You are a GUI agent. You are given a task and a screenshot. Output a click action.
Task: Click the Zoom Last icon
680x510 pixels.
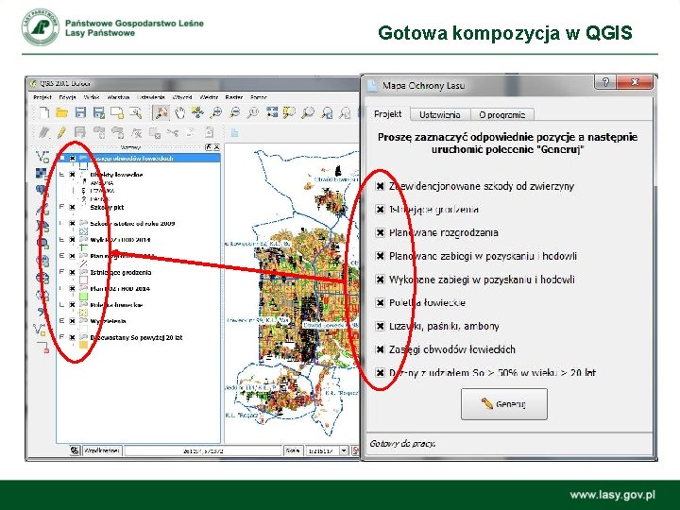[327, 112]
